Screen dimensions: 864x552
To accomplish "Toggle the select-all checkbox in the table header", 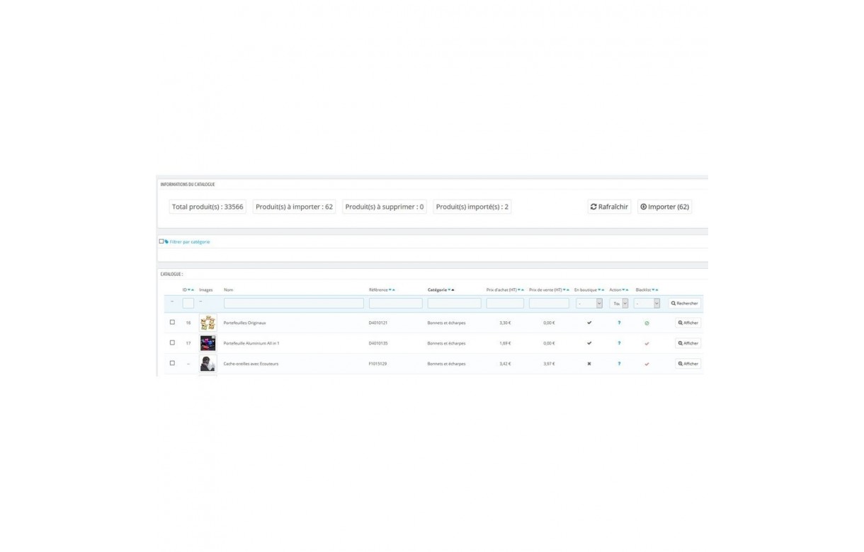I will coord(172,303).
